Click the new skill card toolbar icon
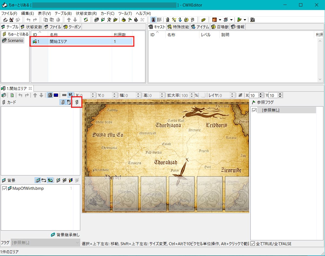This screenshot has width=325, height=256. [x=174, y=20]
